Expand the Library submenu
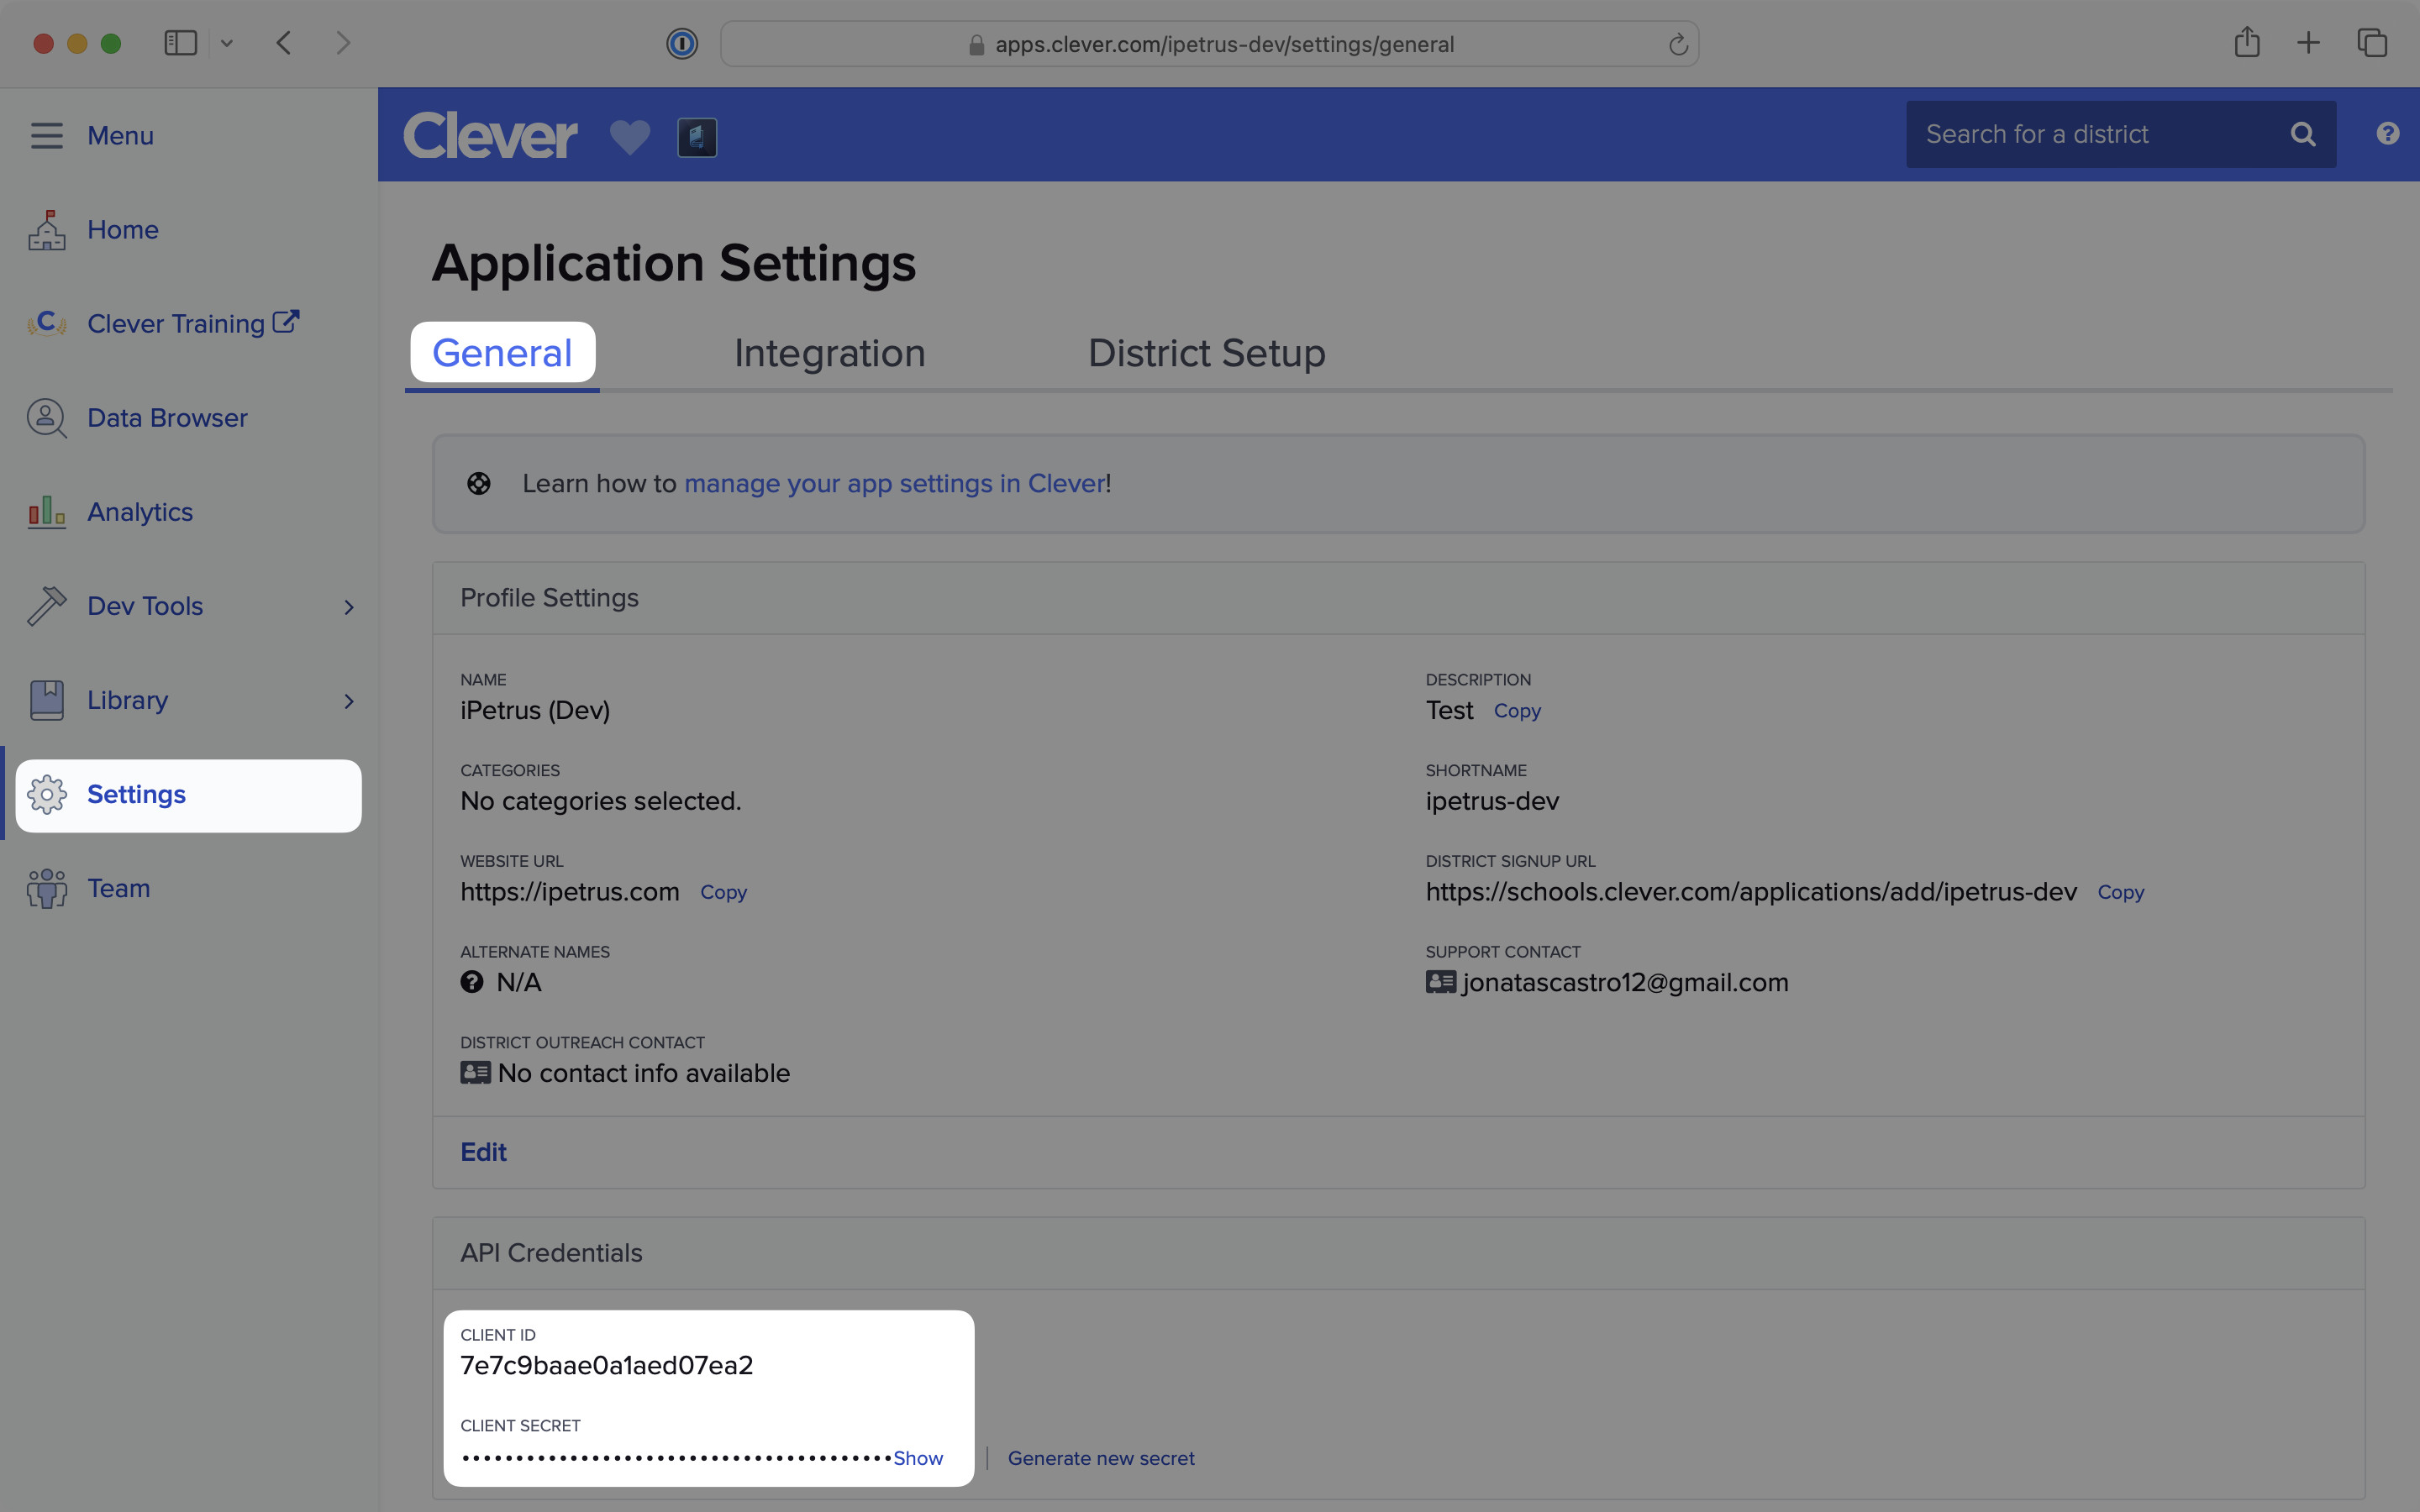Viewport: 2420px width, 1512px height. click(348, 701)
